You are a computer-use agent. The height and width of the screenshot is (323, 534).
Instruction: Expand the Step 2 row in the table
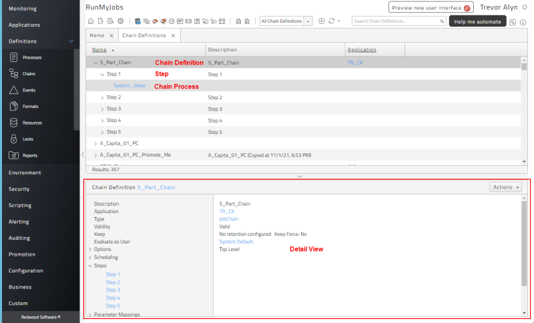click(102, 97)
